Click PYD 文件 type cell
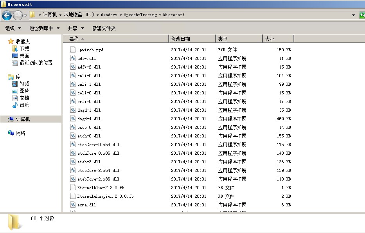 227,50
